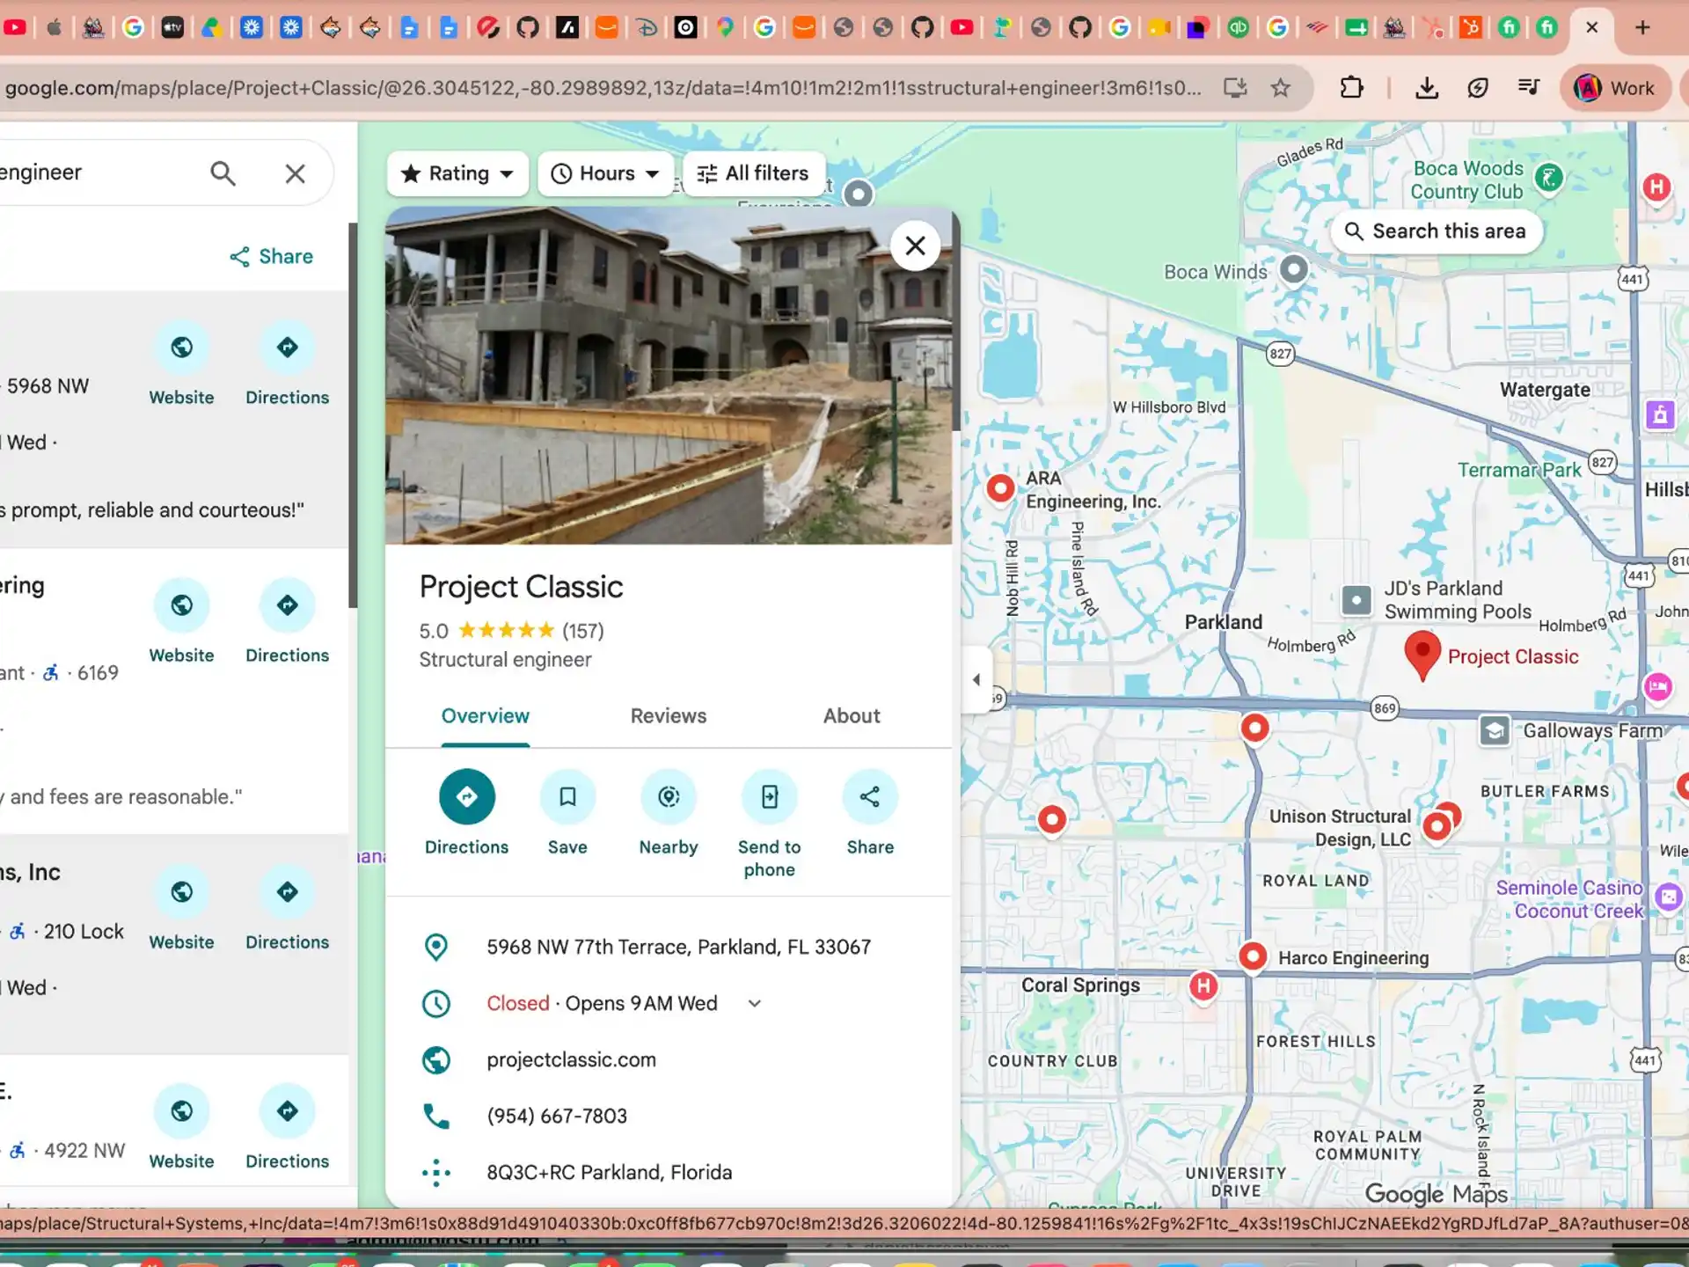Close the Project Classic place card

coord(915,245)
